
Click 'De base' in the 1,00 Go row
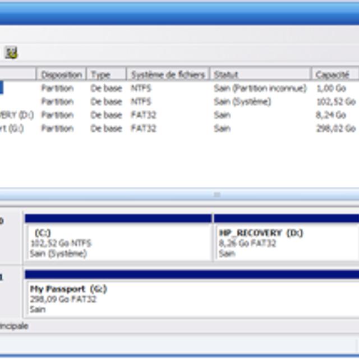[106, 88]
